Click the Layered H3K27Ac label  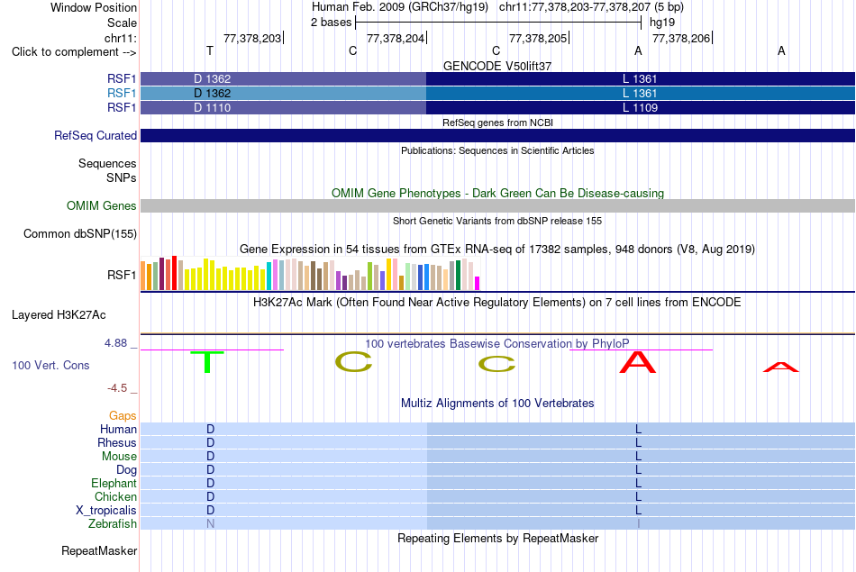point(59,315)
